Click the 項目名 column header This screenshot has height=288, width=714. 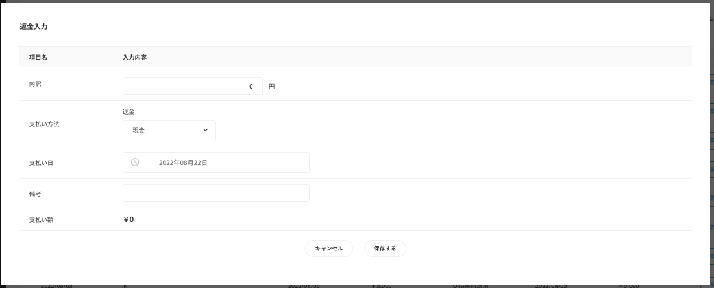click(x=38, y=57)
